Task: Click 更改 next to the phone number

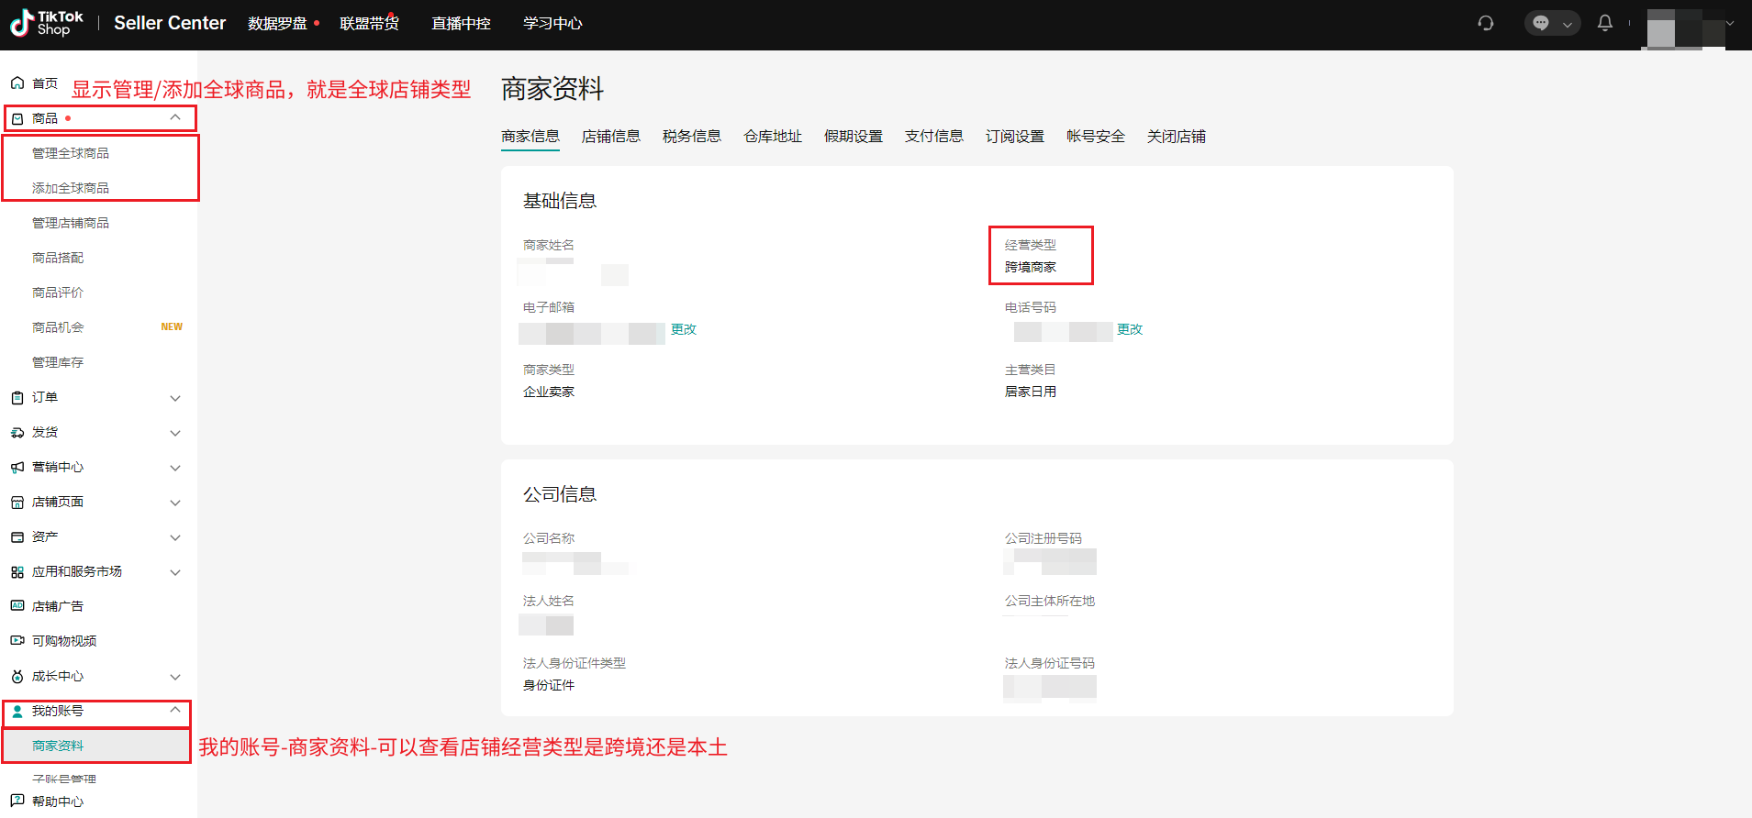Action: (x=1129, y=329)
